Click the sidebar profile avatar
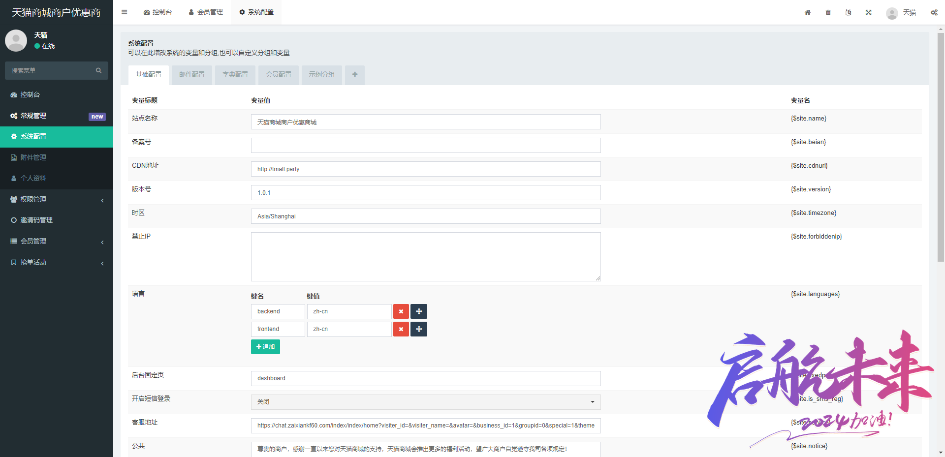Image resolution: width=945 pixels, height=457 pixels. [x=16, y=40]
